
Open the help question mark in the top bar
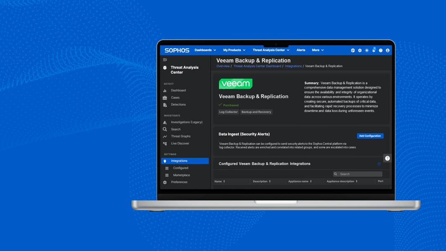[381, 50]
